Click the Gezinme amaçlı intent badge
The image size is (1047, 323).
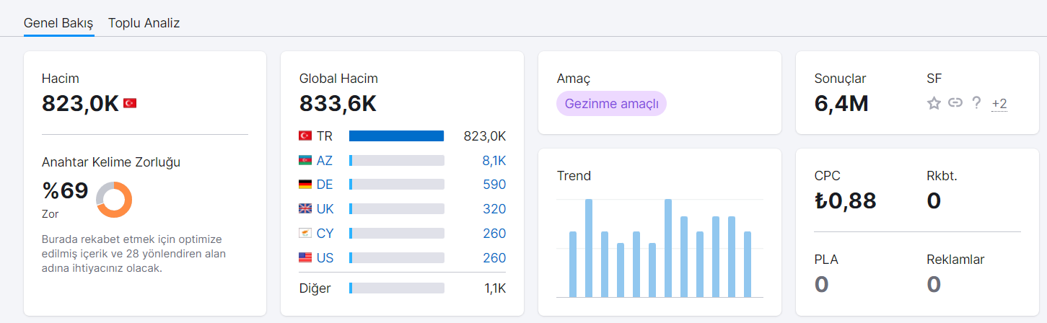(611, 103)
